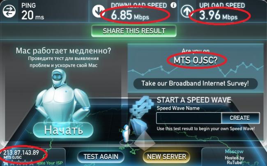Click the Rate Your ISP link
The image size is (267, 166).
[x=50, y=163]
